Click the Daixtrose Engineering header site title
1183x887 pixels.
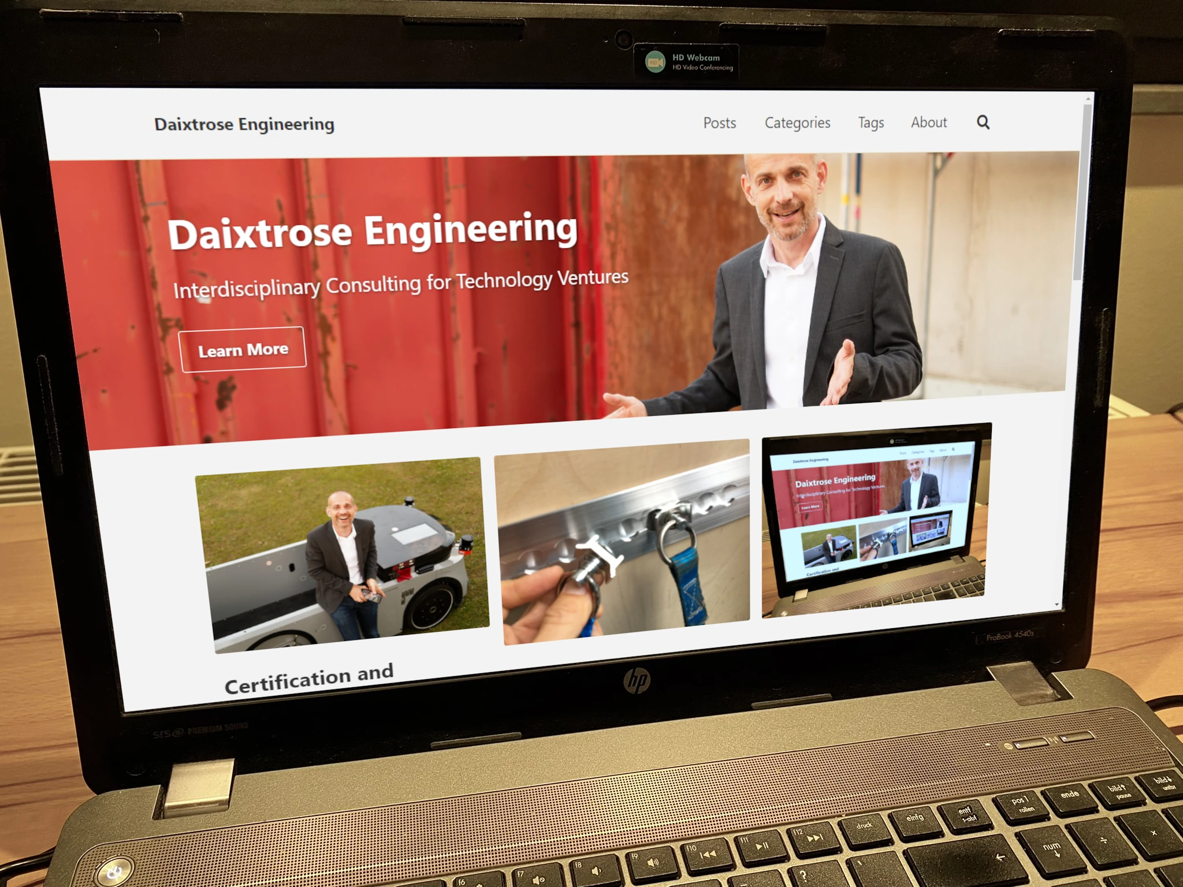pyautogui.click(x=244, y=124)
